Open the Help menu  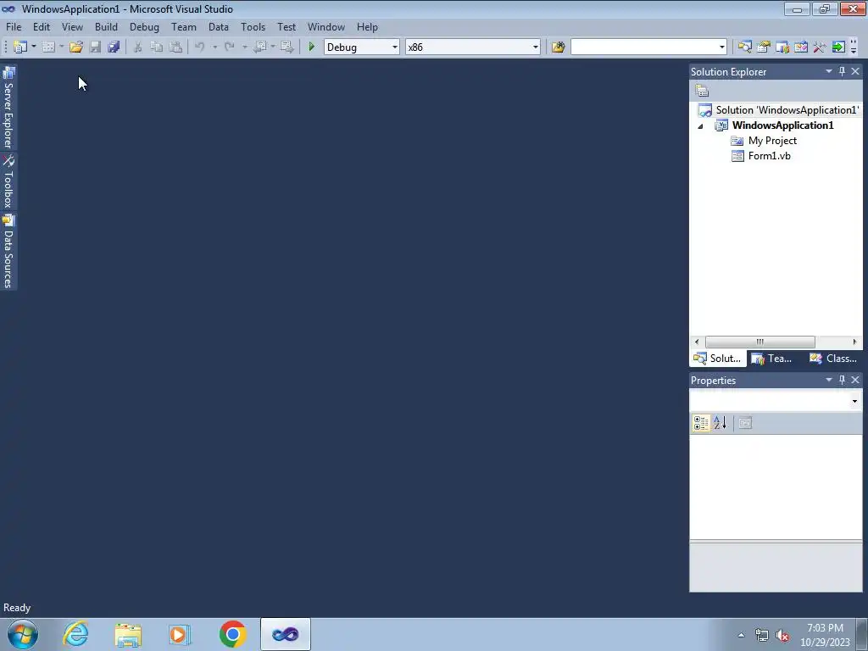tap(367, 27)
